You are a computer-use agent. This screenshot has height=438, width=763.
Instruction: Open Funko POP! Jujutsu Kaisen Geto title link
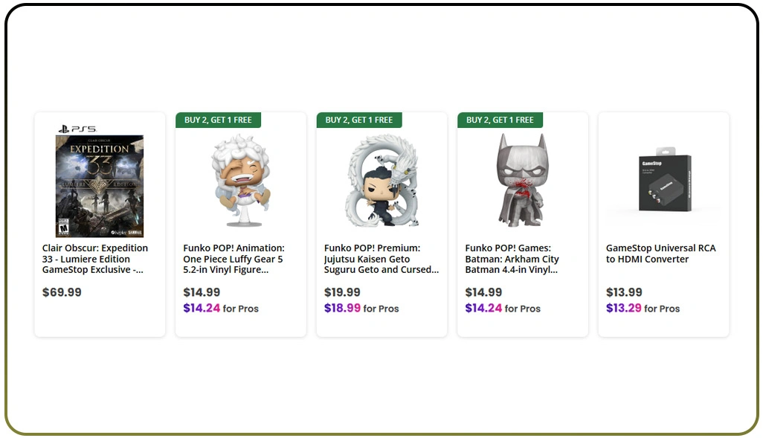pos(381,259)
